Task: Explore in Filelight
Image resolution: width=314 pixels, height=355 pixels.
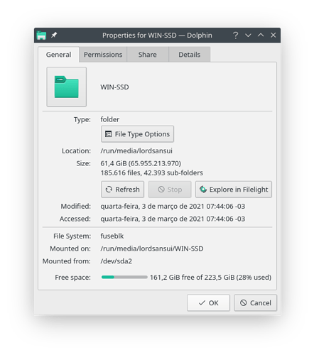Action: (x=234, y=190)
